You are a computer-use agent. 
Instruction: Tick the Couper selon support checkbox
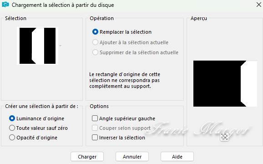coord(121,128)
